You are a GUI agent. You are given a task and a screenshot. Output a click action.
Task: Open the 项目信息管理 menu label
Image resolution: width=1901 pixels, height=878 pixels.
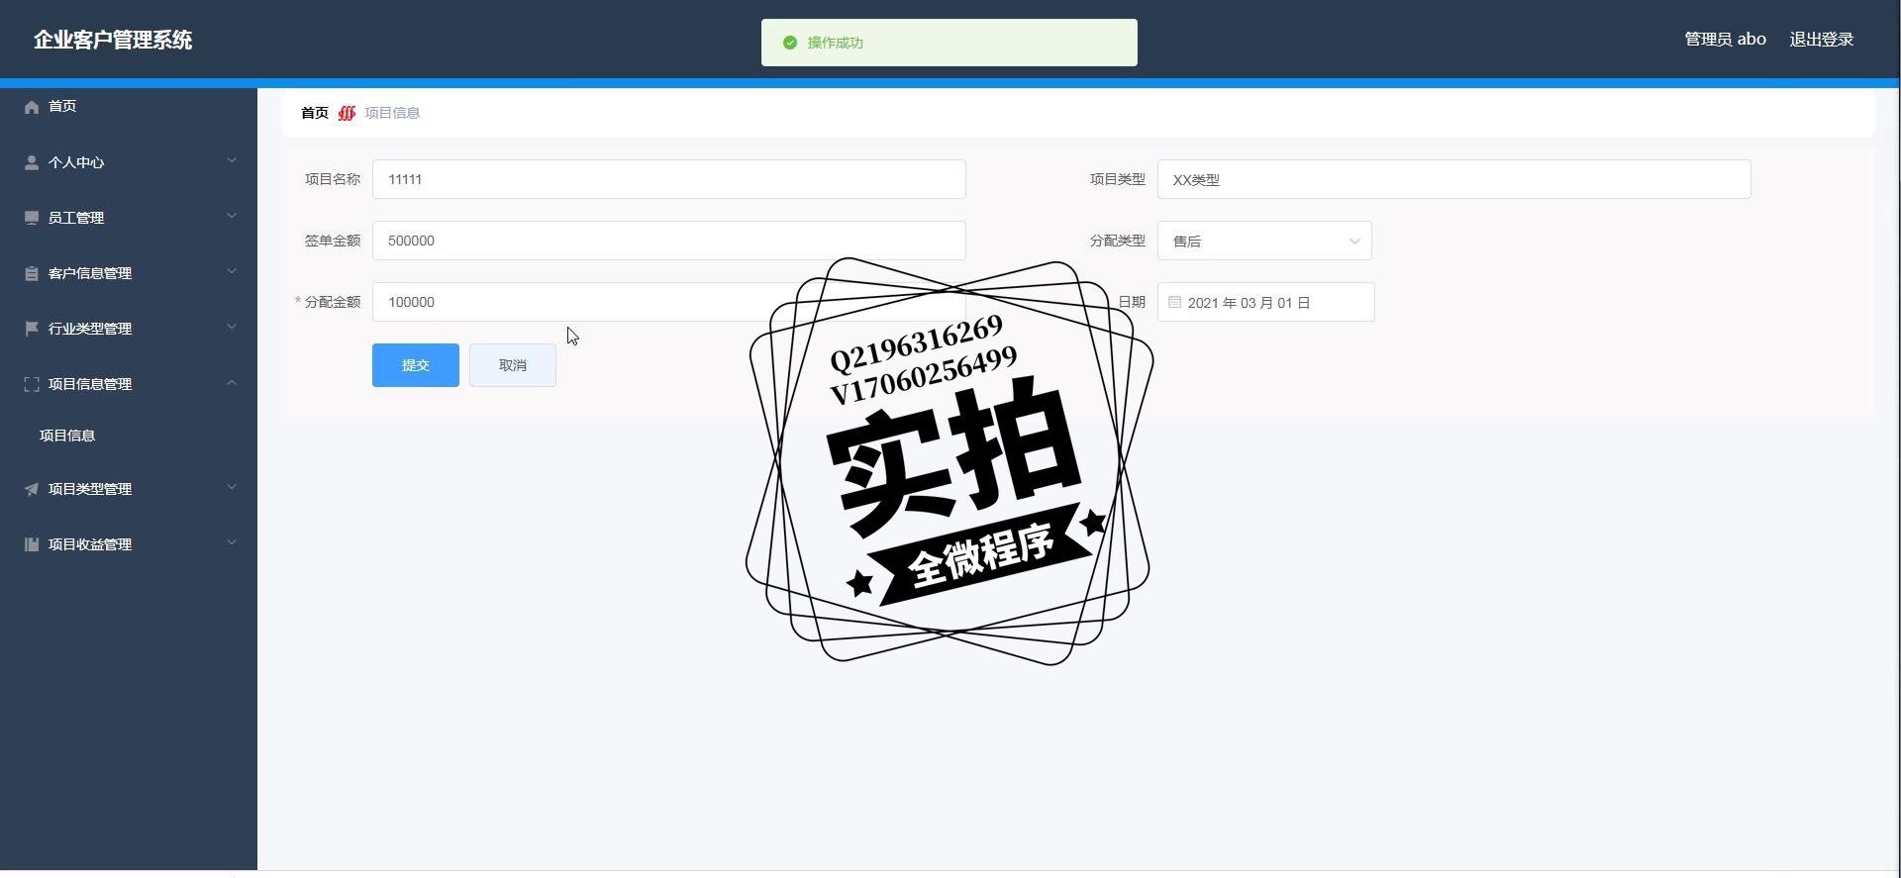click(90, 384)
